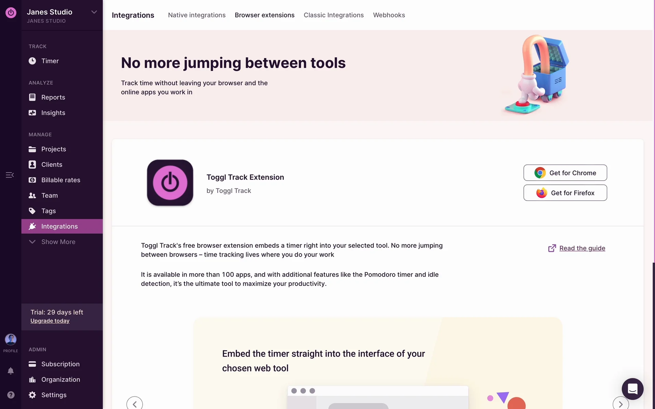The width and height of the screenshot is (655, 409).
Task: Open the help question mark icon
Action: point(11,395)
